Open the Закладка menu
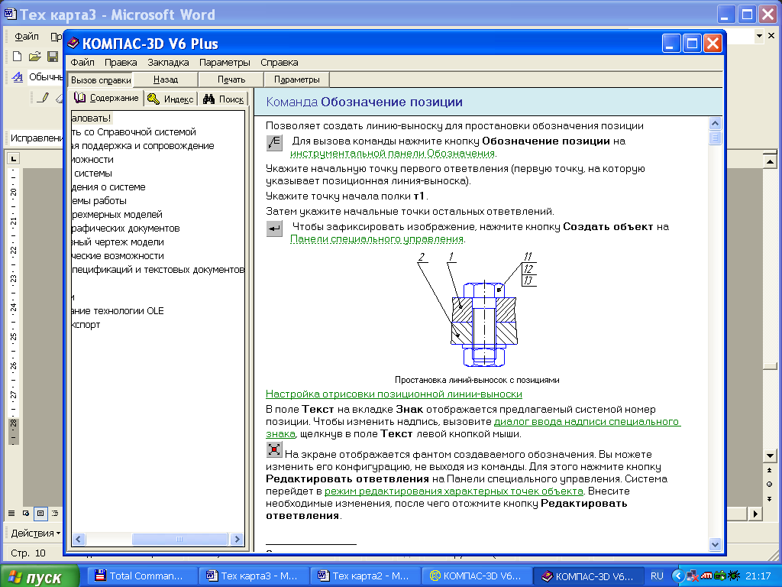 (x=168, y=63)
